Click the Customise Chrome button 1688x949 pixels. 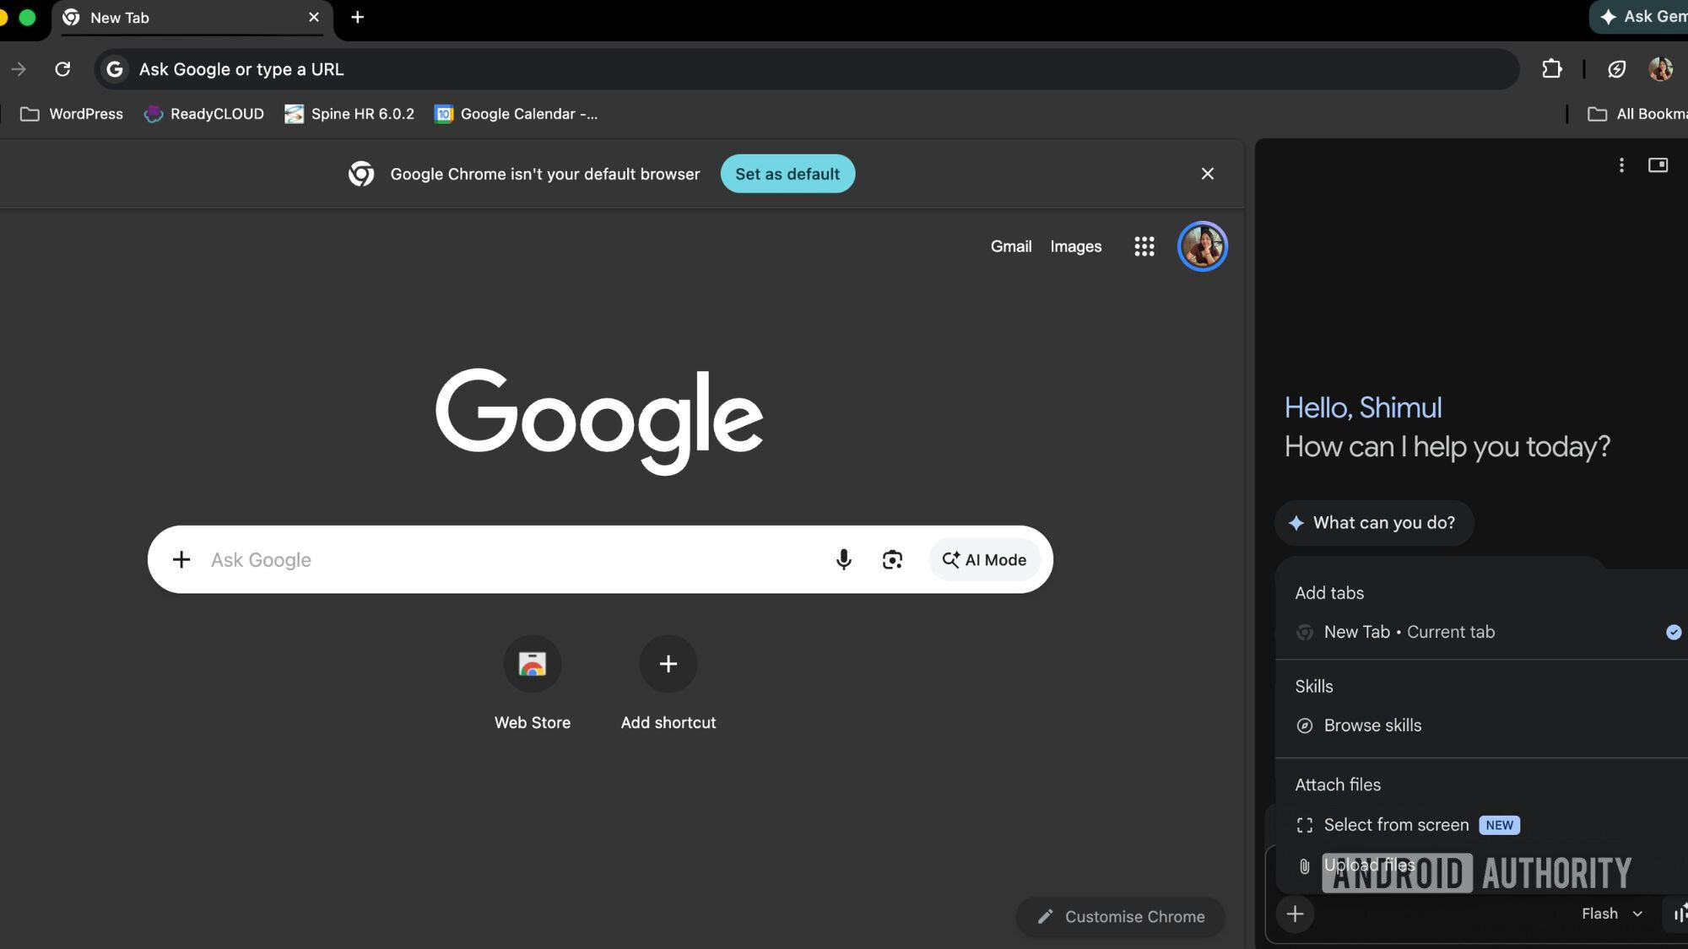pyautogui.click(x=1120, y=917)
